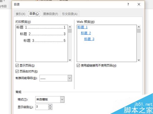Click the Web preview scroll down arrow
This screenshot has height=114, width=153.
139,60
